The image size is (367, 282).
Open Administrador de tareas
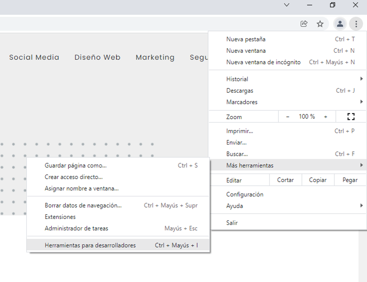pos(76,228)
